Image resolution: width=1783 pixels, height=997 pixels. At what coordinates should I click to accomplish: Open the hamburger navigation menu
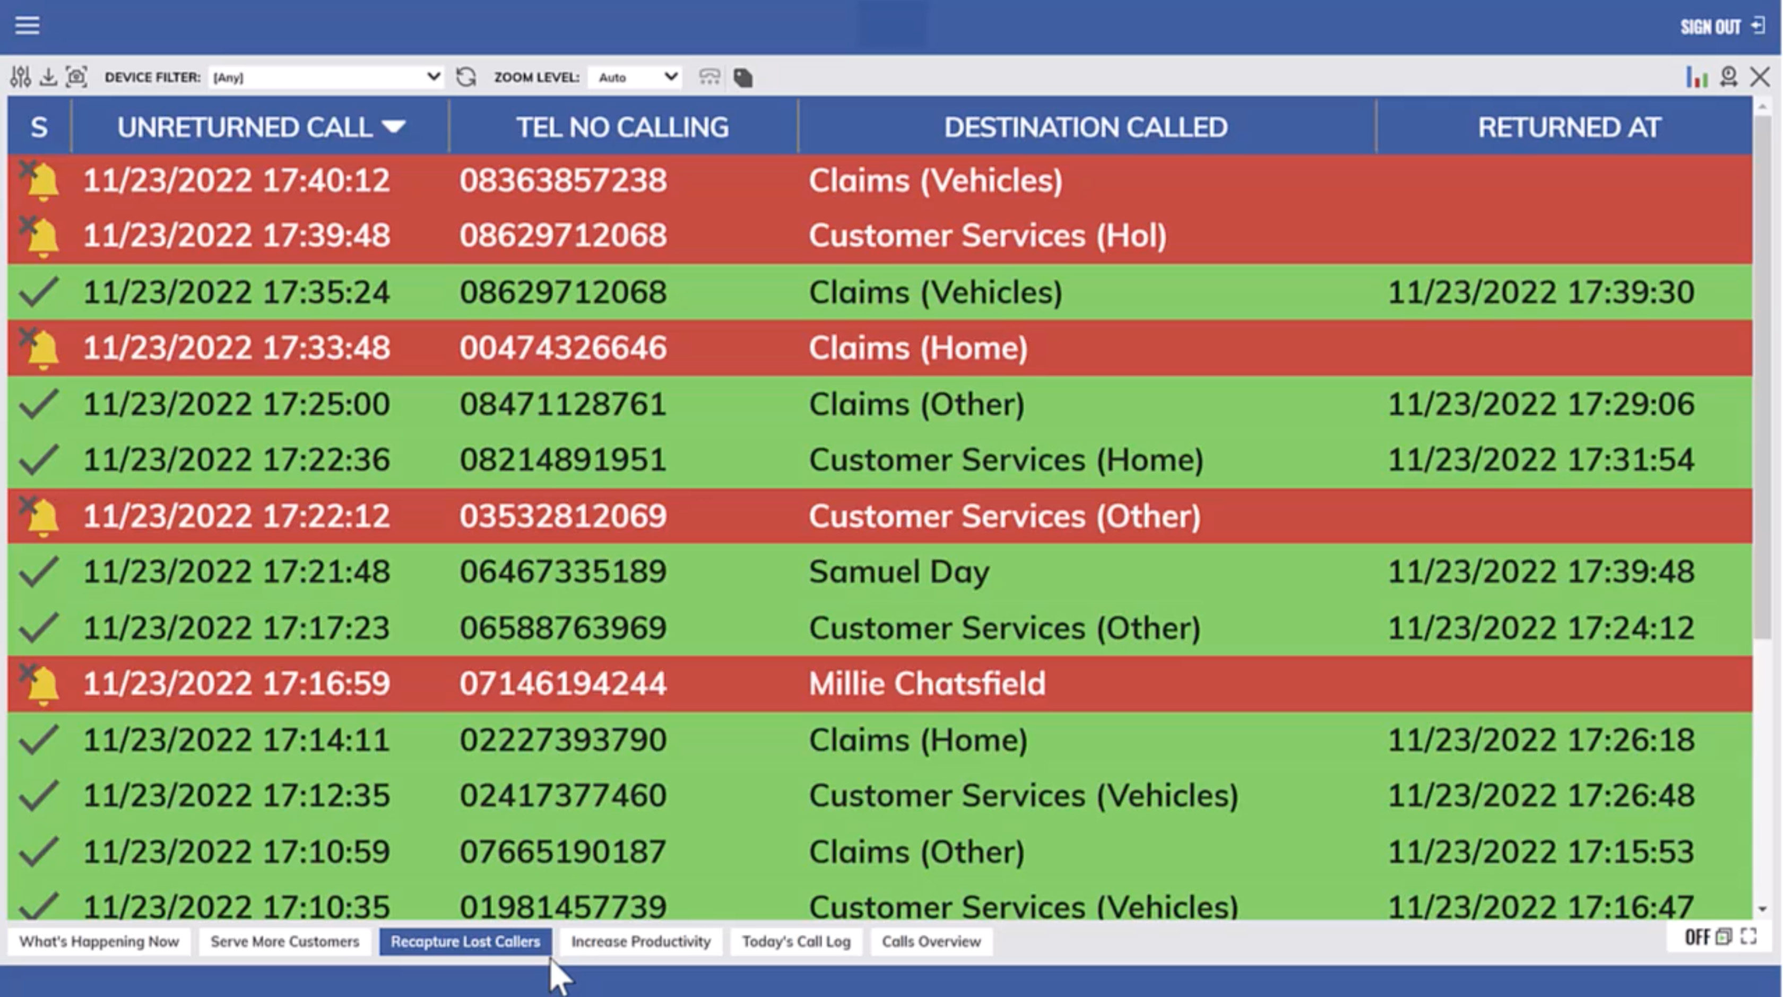pos(27,25)
